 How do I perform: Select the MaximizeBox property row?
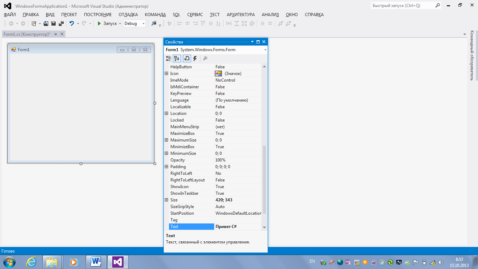pyautogui.click(x=215, y=133)
